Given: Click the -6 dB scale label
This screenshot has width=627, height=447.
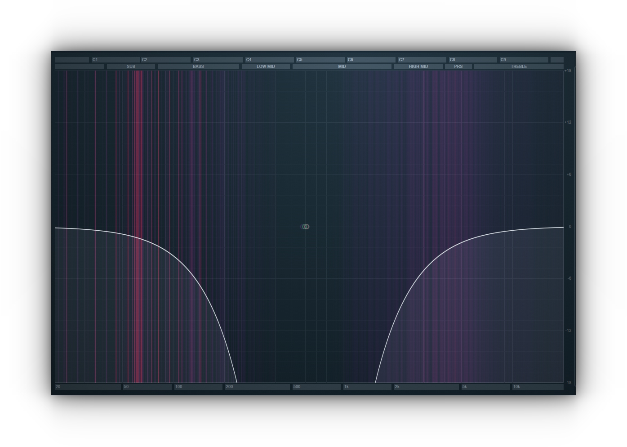Looking at the screenshot, I should pos(569,278).
